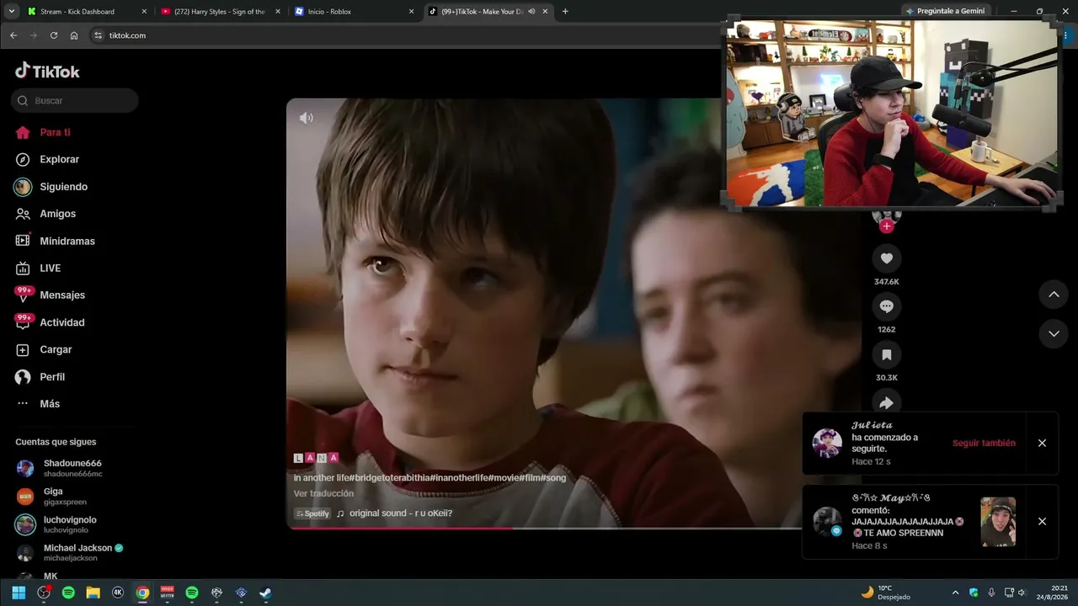Open OBS Studio from the taskbar
Image resolution: width=1078 pixels, height=606 pixels.
point(44,593)
